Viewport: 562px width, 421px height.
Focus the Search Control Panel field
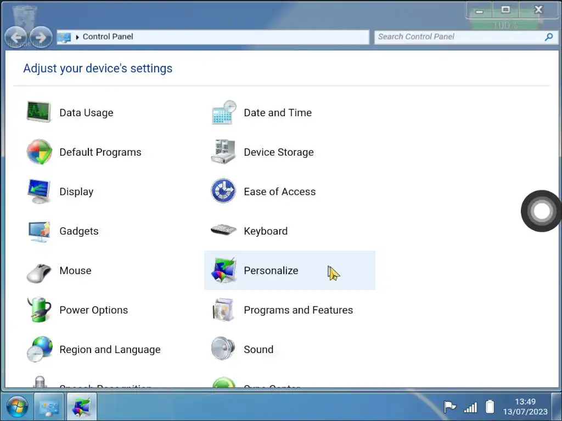click(466, 37)
